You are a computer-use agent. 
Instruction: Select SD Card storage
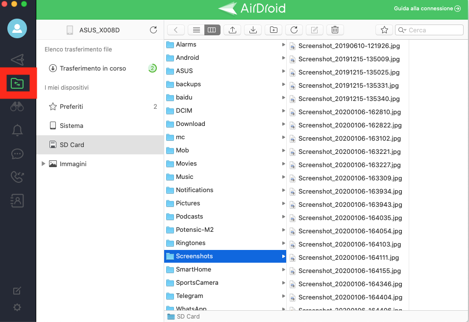pyautogui.click(x=100, y=145)
